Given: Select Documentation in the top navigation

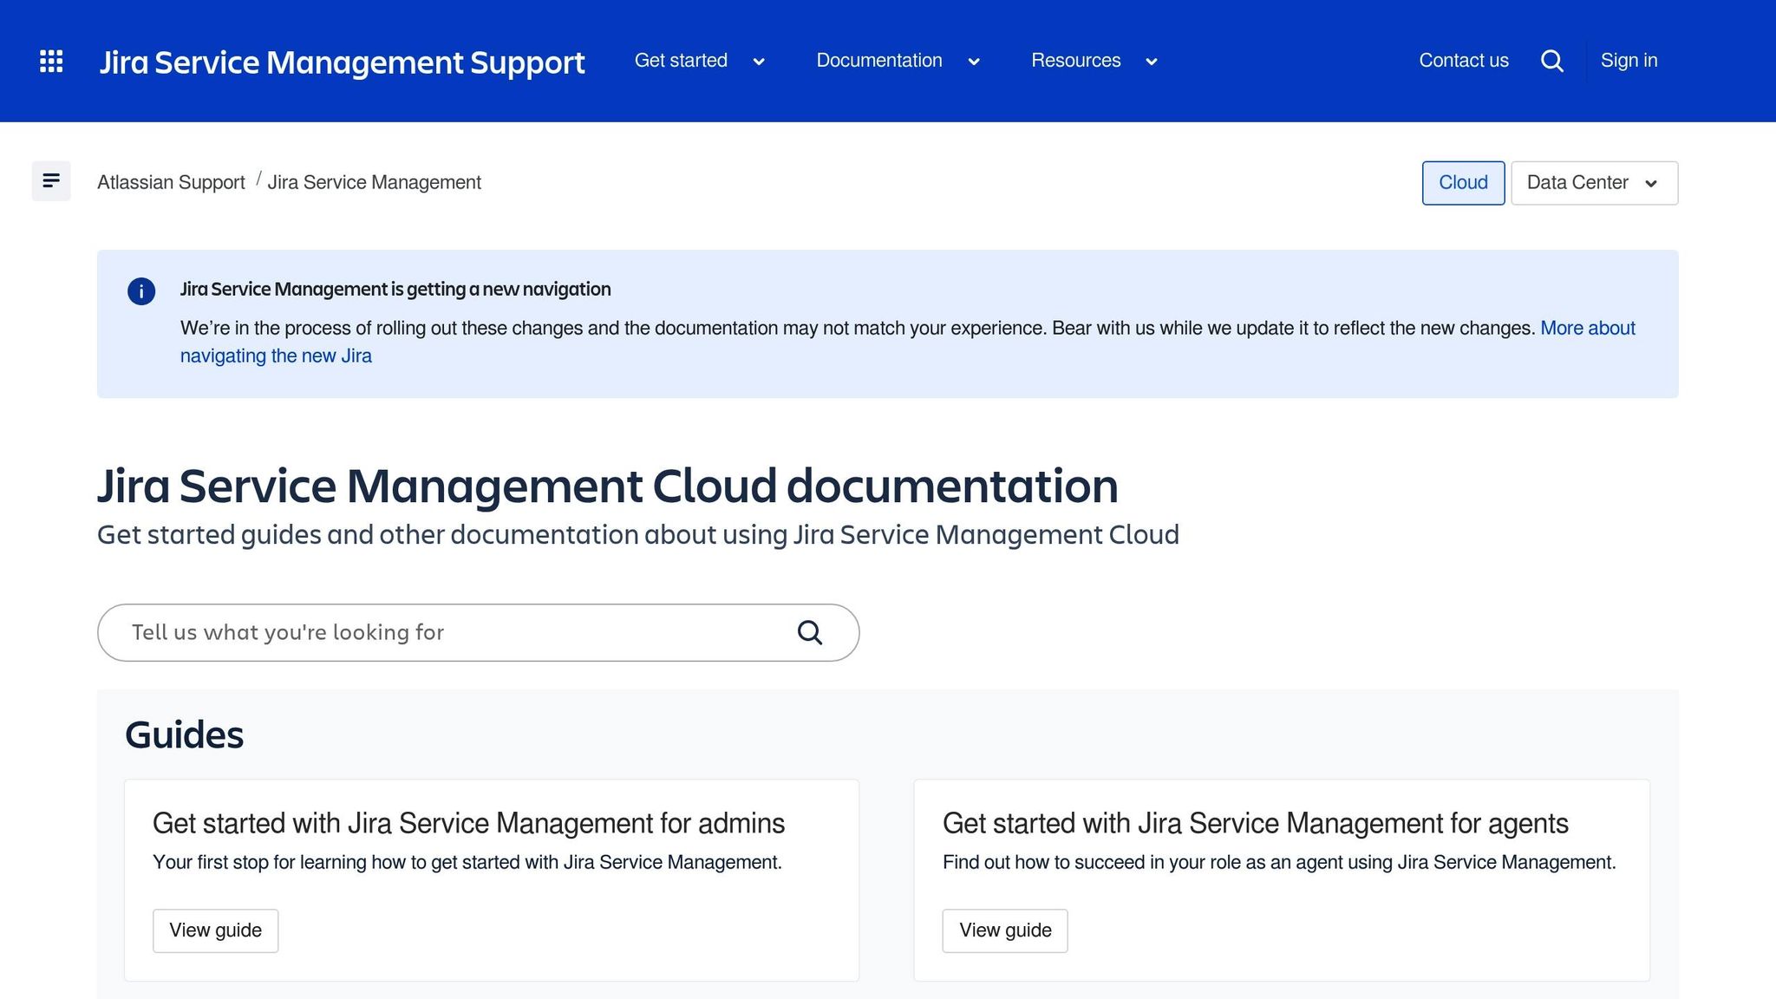Looking at the screenshot, I should pyautogui.click(x=878, y=61).
